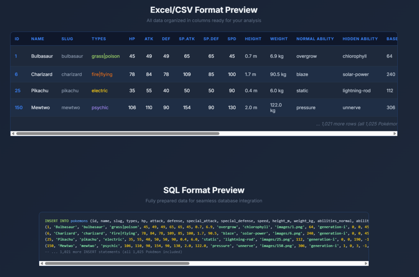The height and width of the screenshot is (277, 419).
Task: Click the chlorophyll hidden ability cell
Action: pos(355,56)
